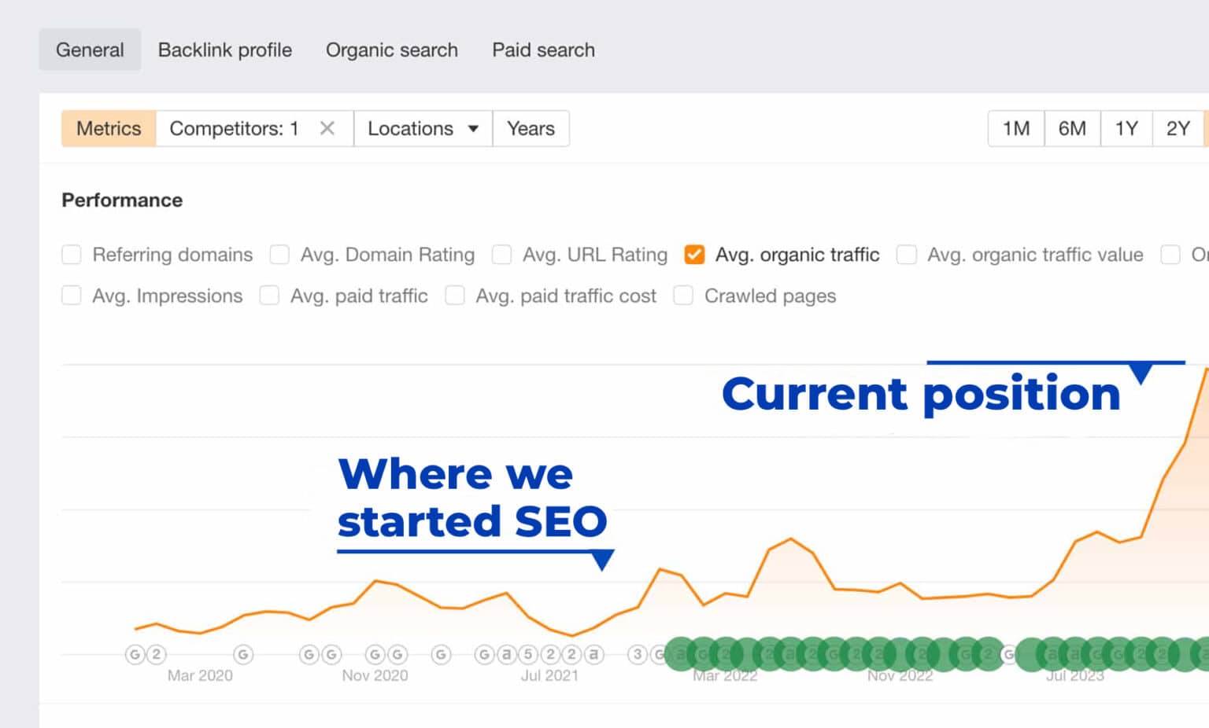Open the Locations dropdown
This screenshot has height=728, width=1209.
pos(411,128)
